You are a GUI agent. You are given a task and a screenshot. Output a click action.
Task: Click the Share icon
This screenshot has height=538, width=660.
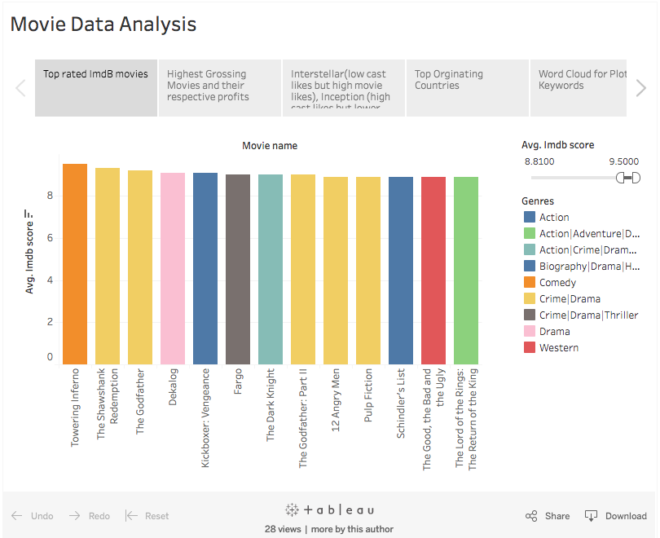[x=531, y=516]
